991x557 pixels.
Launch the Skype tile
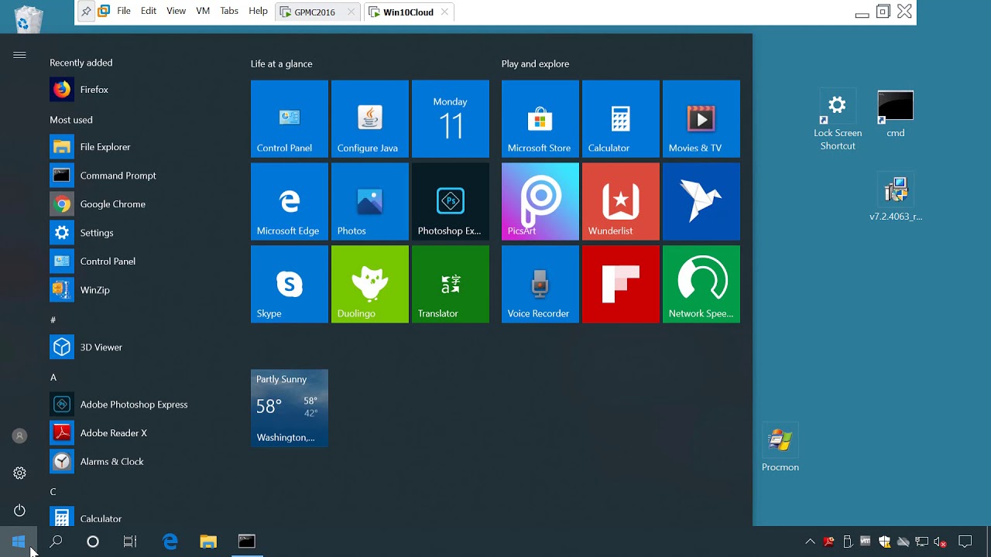click(x=289, y=284)
